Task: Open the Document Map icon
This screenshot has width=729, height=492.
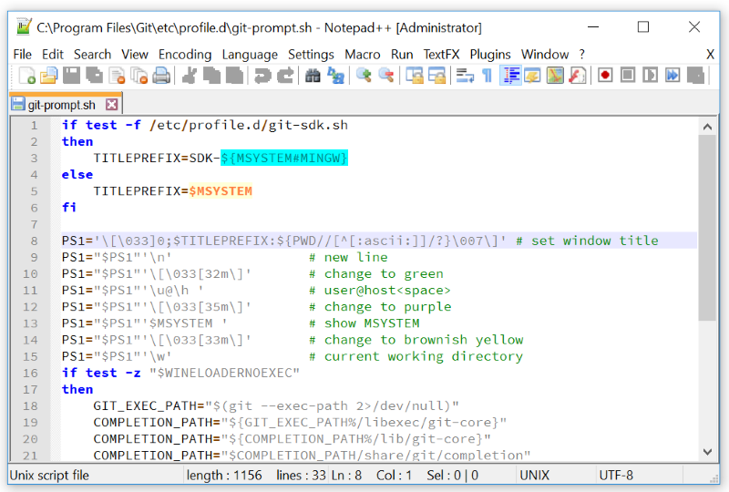Action: (555, 76)
